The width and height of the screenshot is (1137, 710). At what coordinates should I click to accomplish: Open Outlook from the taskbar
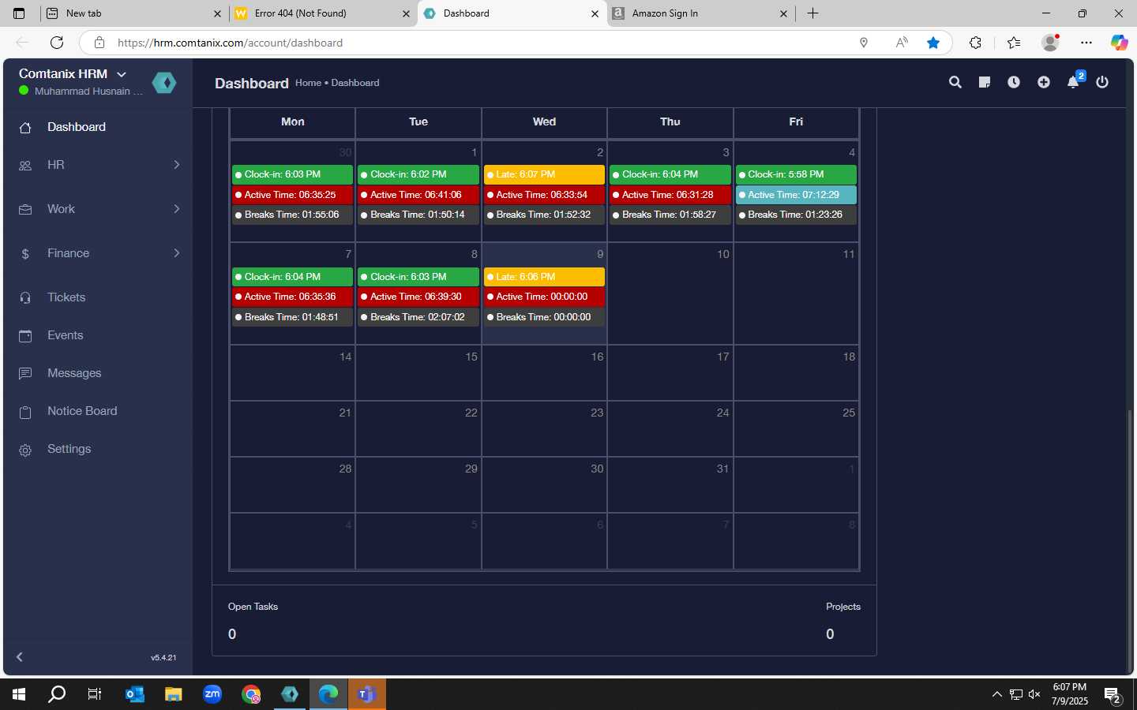click(x=135, y=694)
